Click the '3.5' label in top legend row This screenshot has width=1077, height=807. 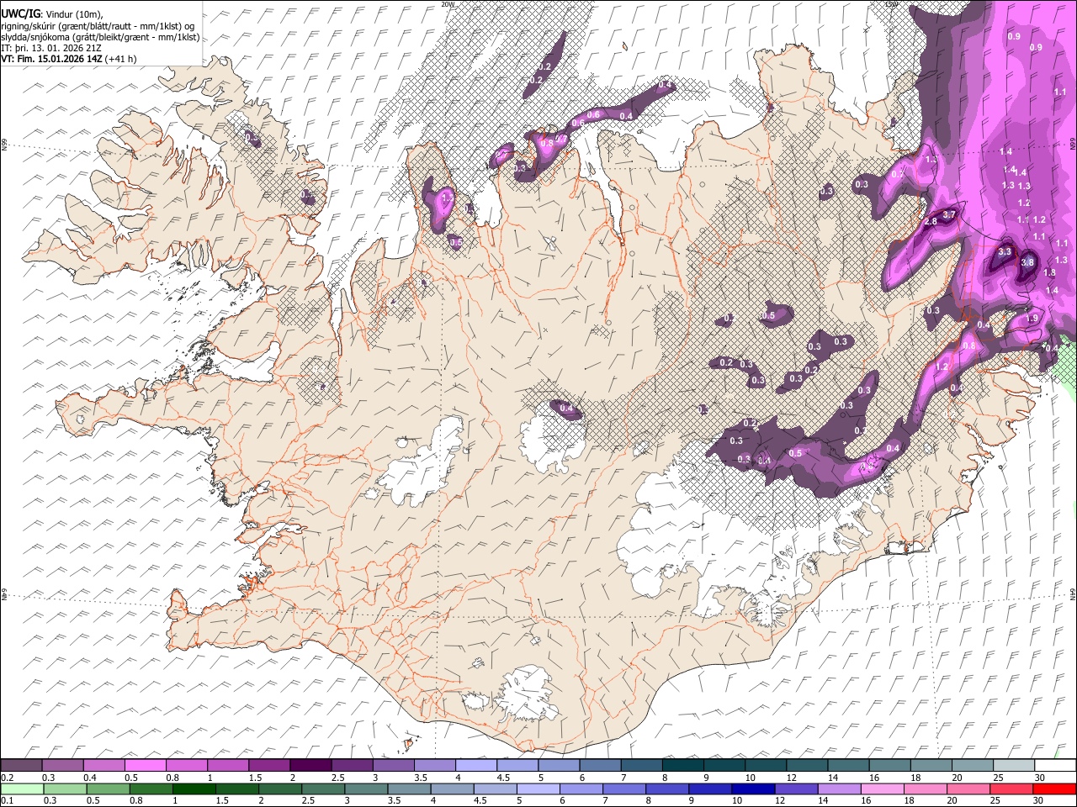421,778
